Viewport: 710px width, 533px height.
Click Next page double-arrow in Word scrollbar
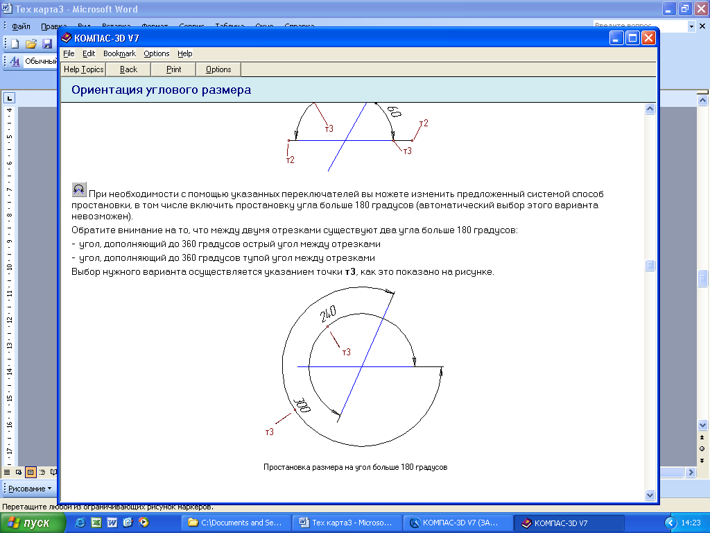click(x=702, y=461)
